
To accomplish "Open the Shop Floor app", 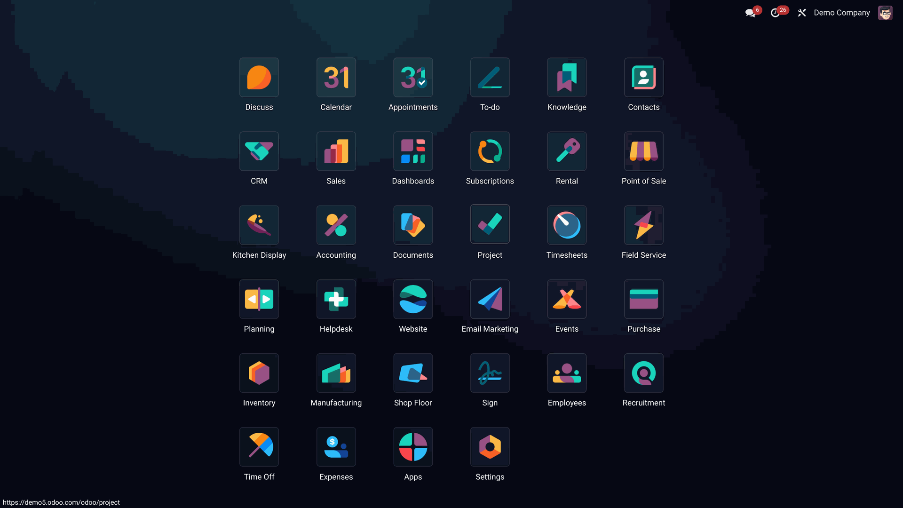I will pos(412,373).
